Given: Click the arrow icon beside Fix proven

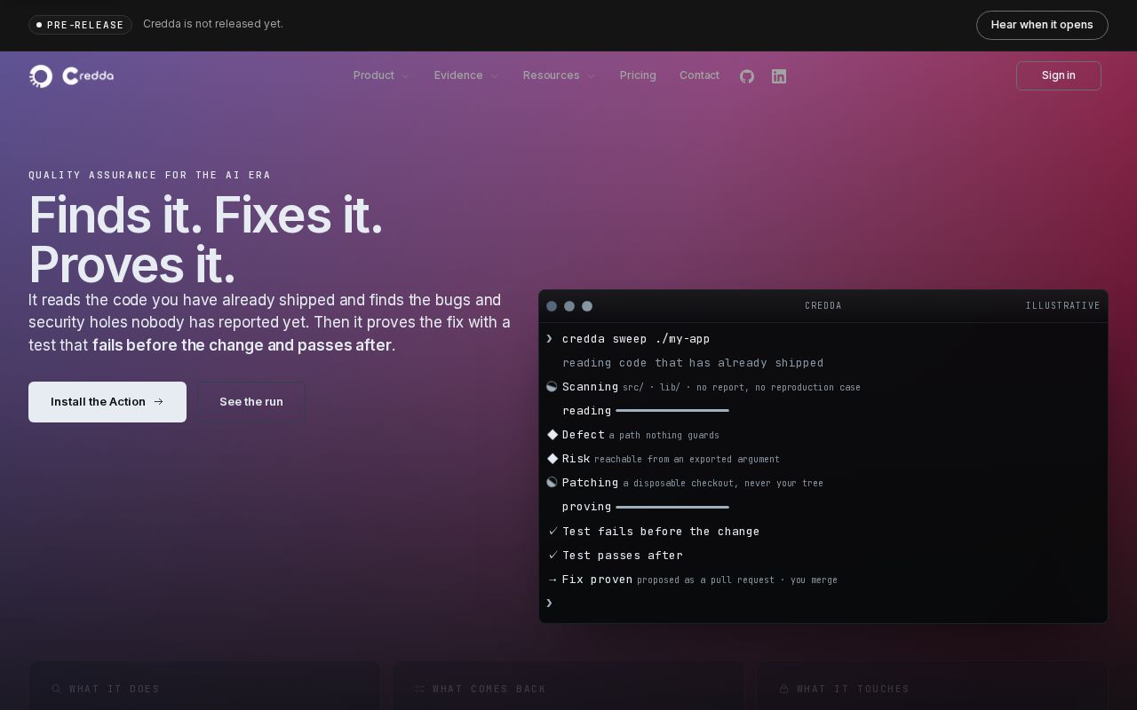Looking at the screenshot, I should [x=553, y=580].
